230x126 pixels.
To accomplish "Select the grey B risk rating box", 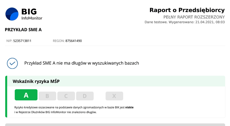I will pyautogui.click(x=47, y=96).
